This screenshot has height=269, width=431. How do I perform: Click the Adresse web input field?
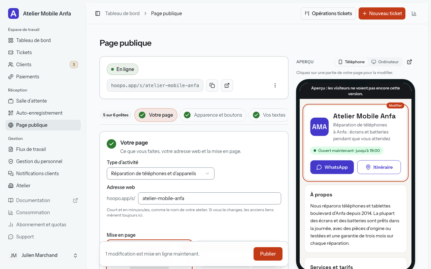pyautogui.click(x=209, y=198)
